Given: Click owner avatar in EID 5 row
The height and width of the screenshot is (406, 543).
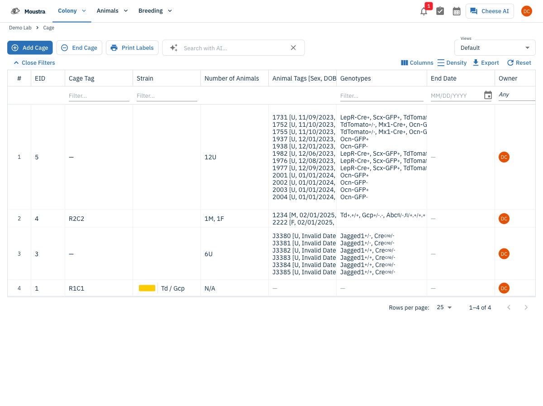Looking at the screenshot, I should [x=504, y=157].
